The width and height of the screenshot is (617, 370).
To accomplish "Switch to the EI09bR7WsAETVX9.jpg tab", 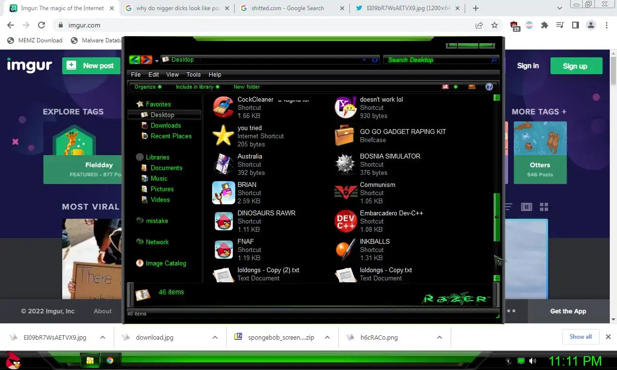I will (407, 8).
